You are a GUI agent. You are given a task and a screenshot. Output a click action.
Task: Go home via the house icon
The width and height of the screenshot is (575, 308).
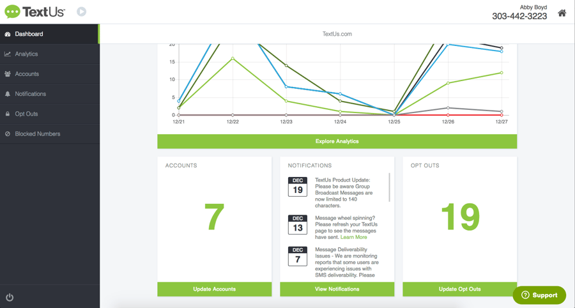click(x=562, y=13)
